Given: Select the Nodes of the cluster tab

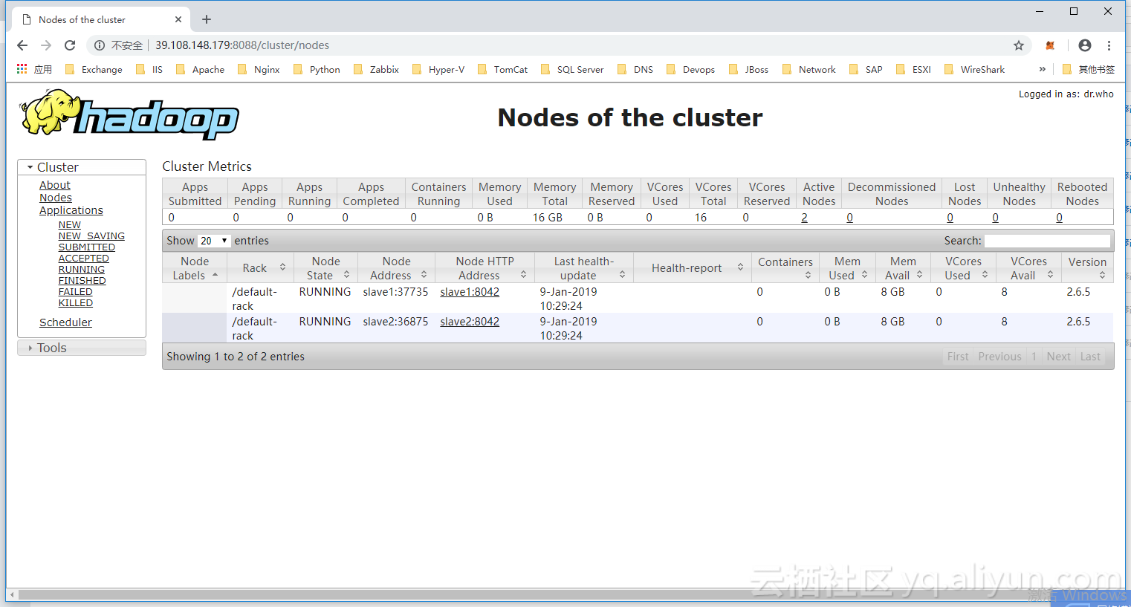Looking at the screenshot, I should pyautogui.click(x=100, y=19).
